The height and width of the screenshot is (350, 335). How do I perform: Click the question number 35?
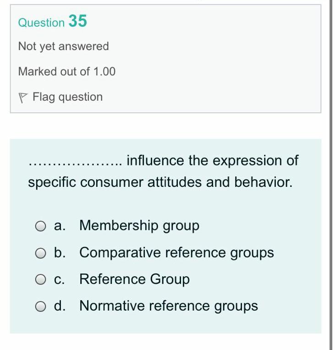pos(77,21)
